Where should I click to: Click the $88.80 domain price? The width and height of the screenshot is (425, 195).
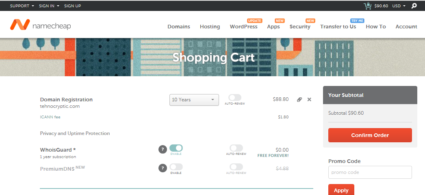click(x=281, y=99)
